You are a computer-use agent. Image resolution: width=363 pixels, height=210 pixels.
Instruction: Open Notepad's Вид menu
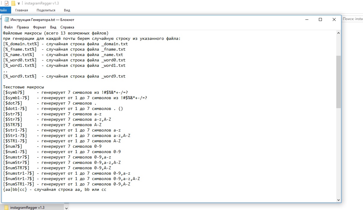(53, 27)
